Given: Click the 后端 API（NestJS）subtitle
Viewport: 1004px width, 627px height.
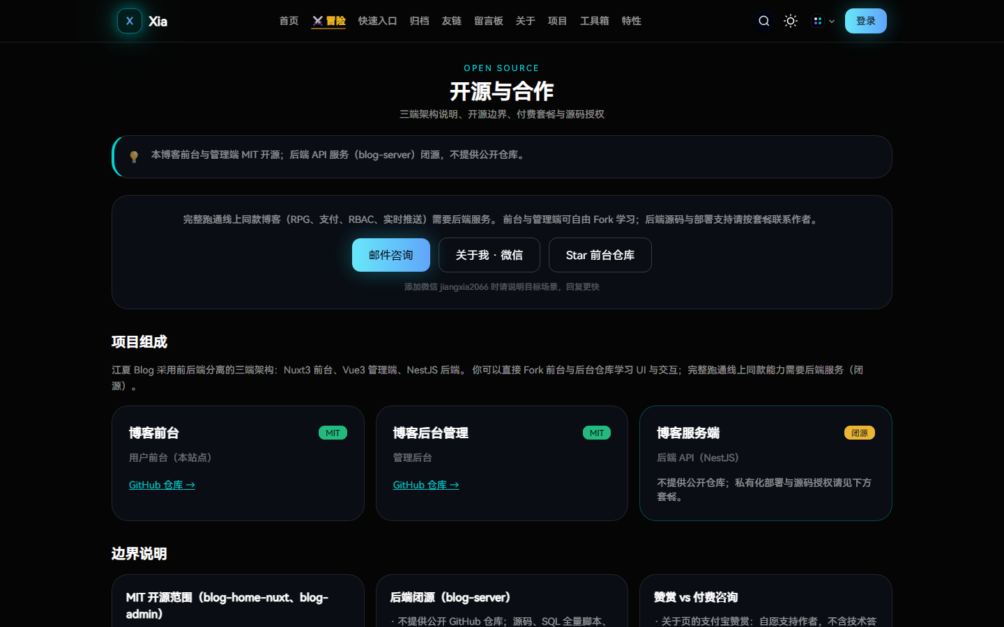Looking at the screenshot, I should [698, 458].
